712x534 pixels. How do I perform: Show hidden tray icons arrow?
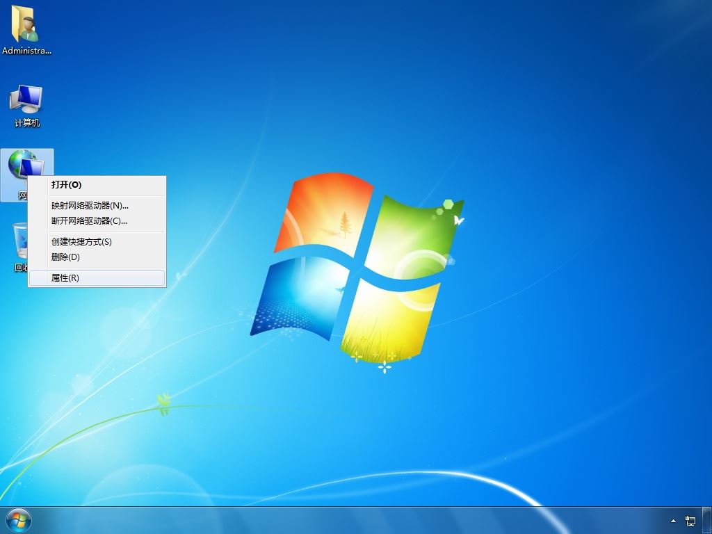pos(673,521)
